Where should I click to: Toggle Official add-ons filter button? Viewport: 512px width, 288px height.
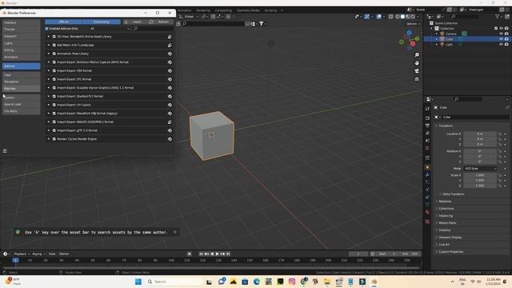(x=64, y=22)
